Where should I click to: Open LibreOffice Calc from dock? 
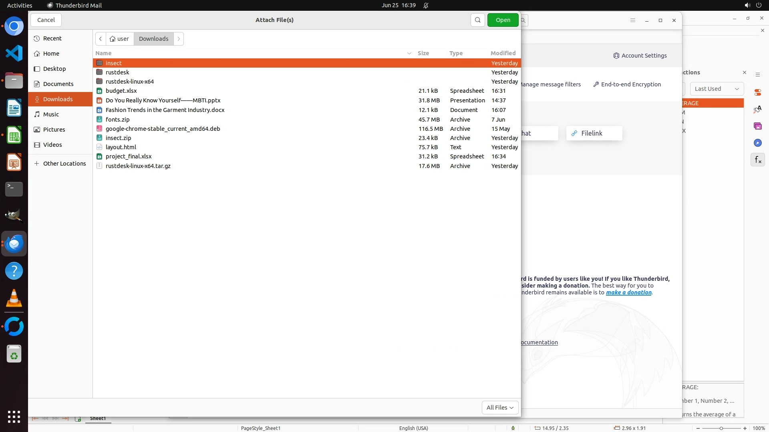tap(14, 135)
